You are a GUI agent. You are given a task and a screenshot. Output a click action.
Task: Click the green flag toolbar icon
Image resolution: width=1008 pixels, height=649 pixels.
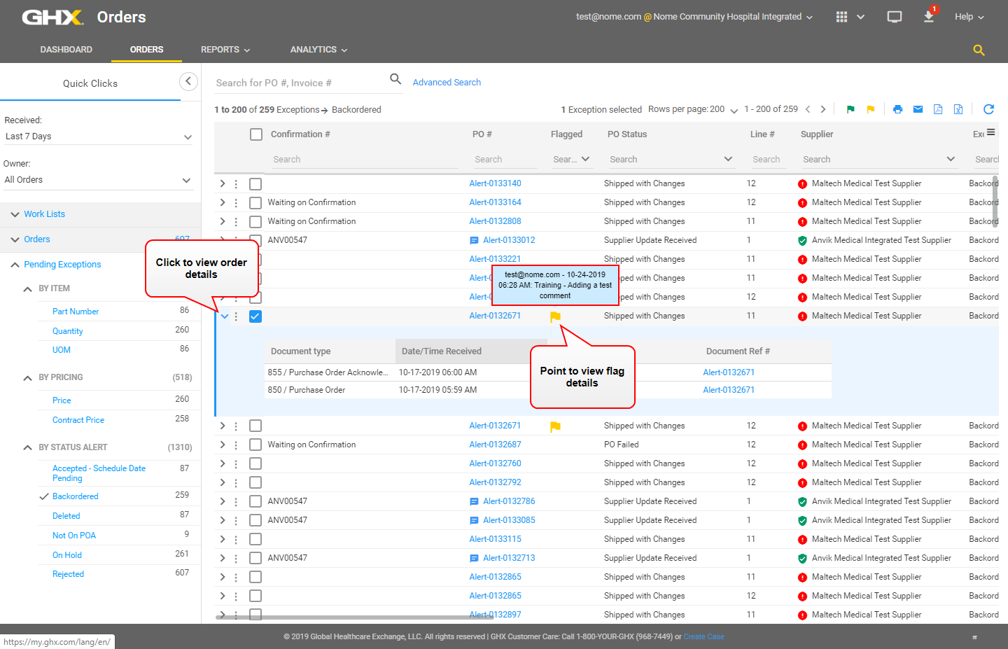coord(850,109)
